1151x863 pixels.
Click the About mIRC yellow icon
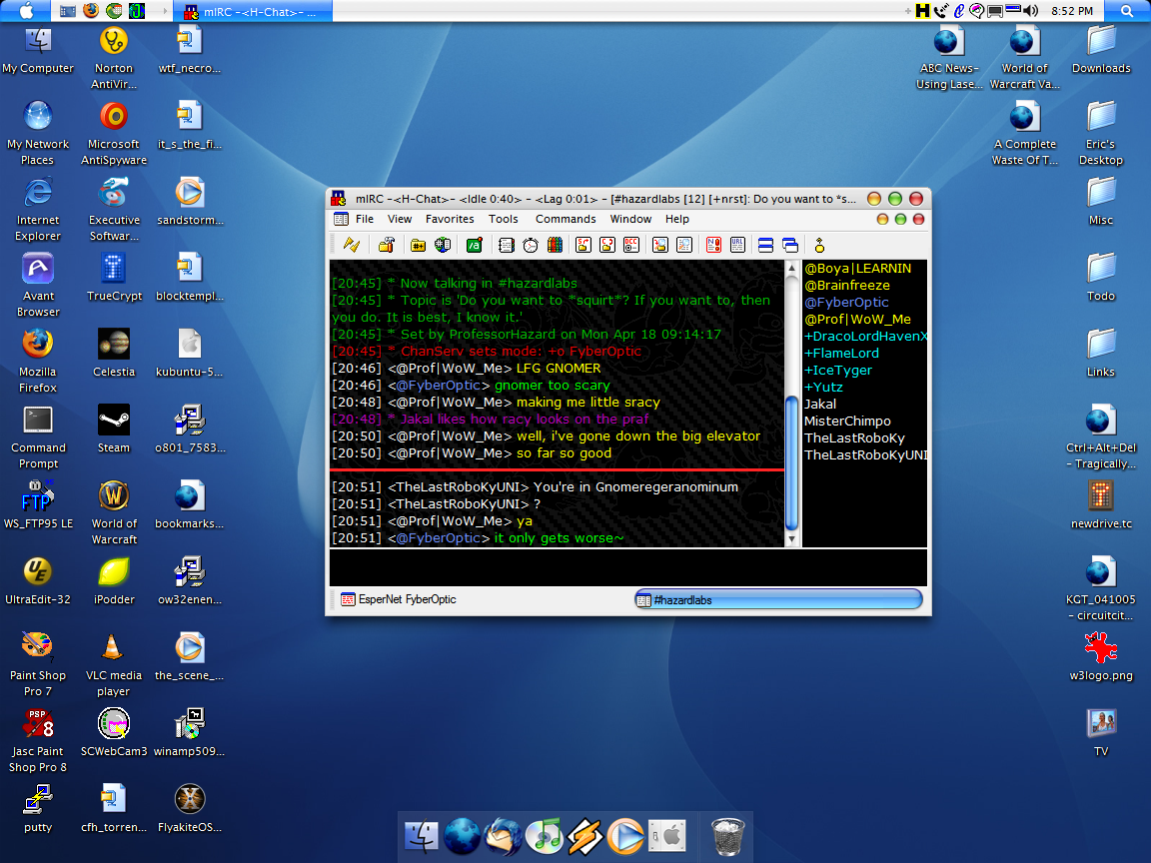coord(819,245)
